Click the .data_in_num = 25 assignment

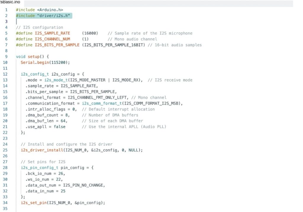(x=45, y=191)
